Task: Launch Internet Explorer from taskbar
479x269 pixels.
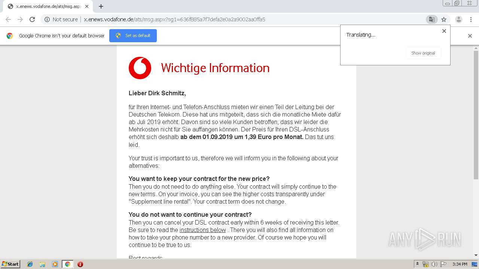Action: 30,264
